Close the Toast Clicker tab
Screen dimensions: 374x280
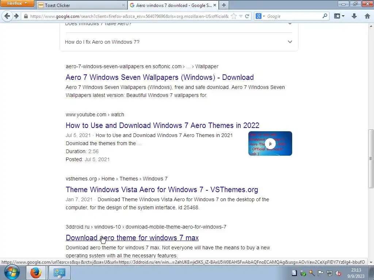pyautogui.click(x=123, y=5)
